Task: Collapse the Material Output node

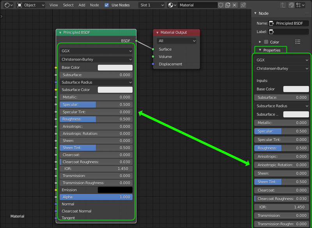Action: coord(158,33)
